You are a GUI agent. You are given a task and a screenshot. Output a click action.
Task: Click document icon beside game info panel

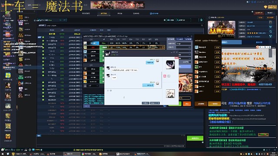270,22
